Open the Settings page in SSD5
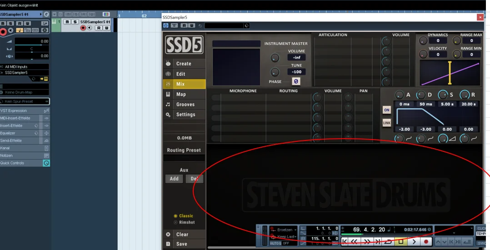The height and width of the screenshot is (250, 490). click(x=185, y=115)
